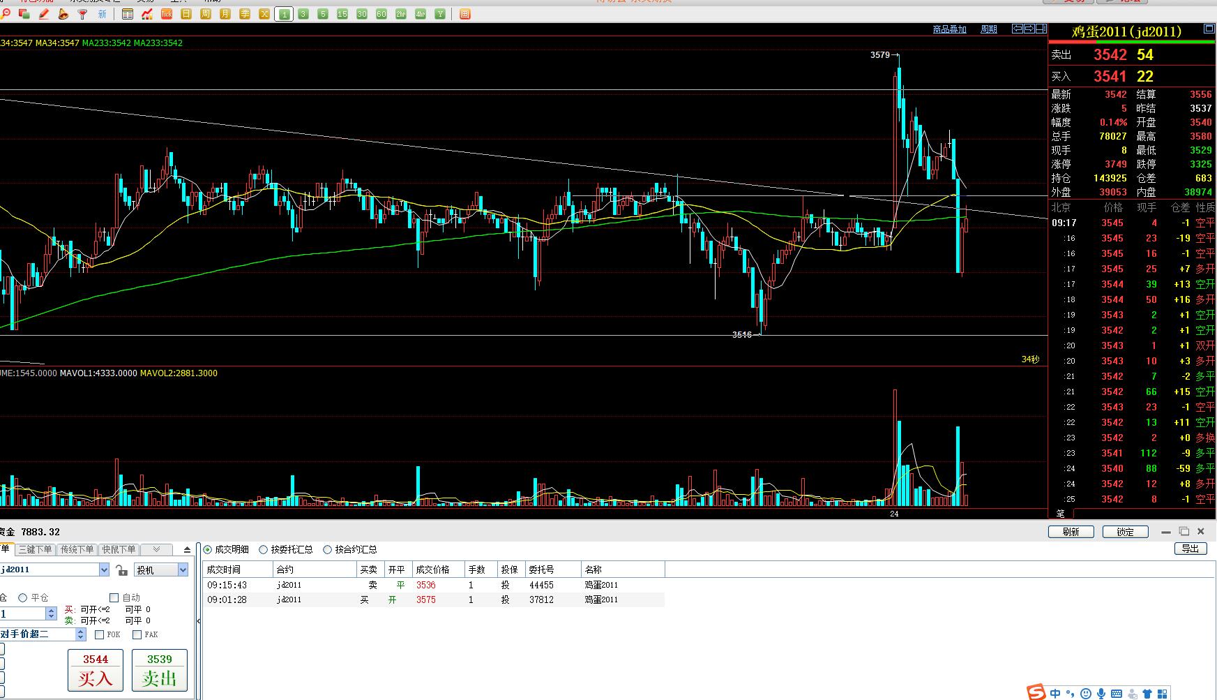Select 平仓 radio option
Image resolution: width=1217 pixels, height=700 pixels.
tap(23, 597)
